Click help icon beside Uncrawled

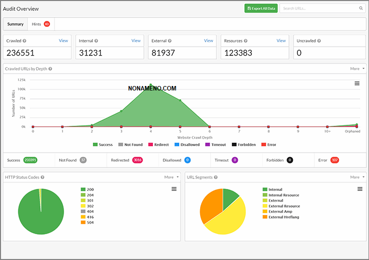coord(320,41)
